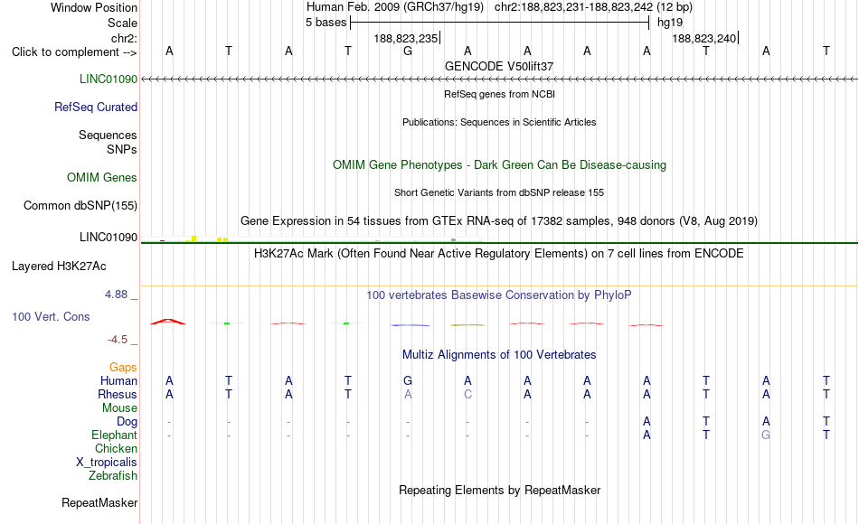Open the OMIM Genes track label
This screenshot has height=524, width=859.
tap(102, 177)
